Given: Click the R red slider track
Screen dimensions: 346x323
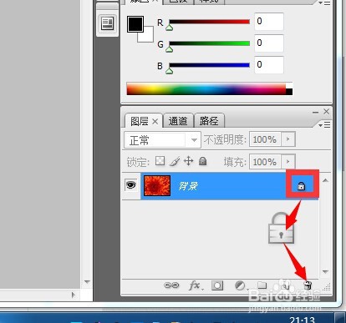Looking at the screenshot, I should (x=209, y=22).
